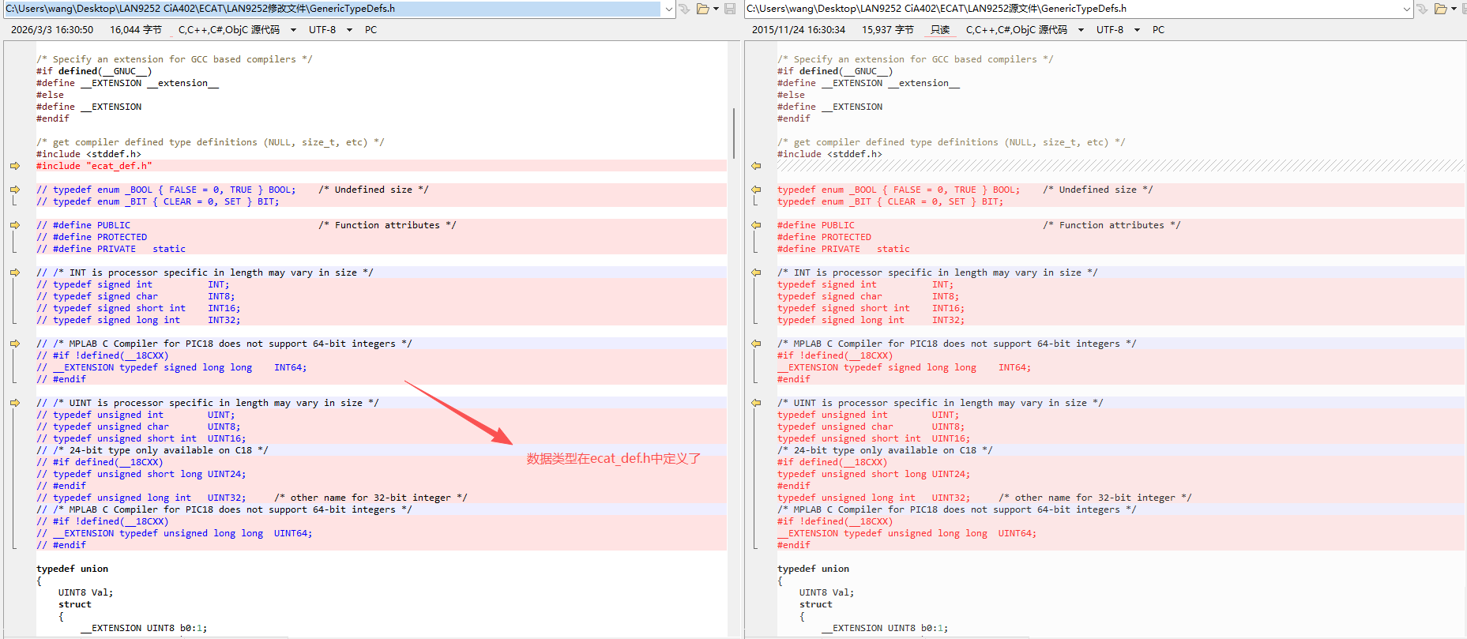The image size is (1467, 639).
Task: Click copy-to-right arrow beside left MPLAB comment line
Action: [x=15, y=344]
